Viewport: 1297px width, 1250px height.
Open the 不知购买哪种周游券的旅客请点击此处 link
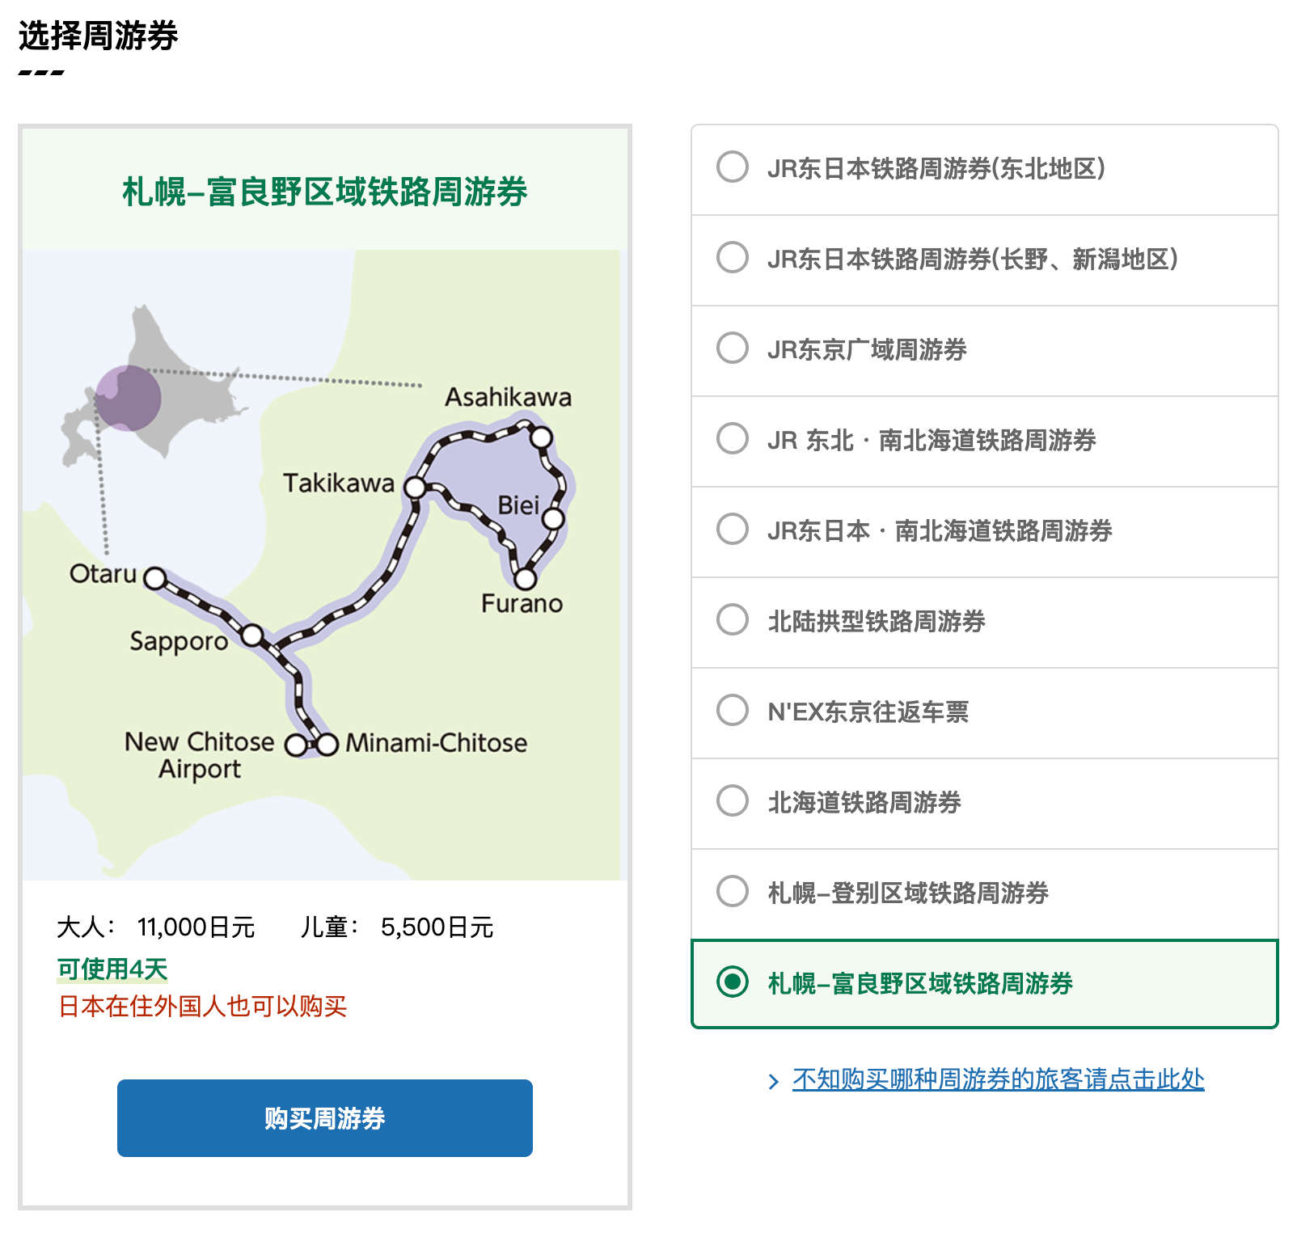click(x=998, y=1079)
